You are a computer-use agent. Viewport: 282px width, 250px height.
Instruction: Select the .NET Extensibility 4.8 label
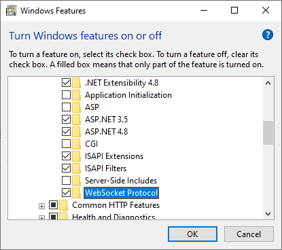coord(122,83)
